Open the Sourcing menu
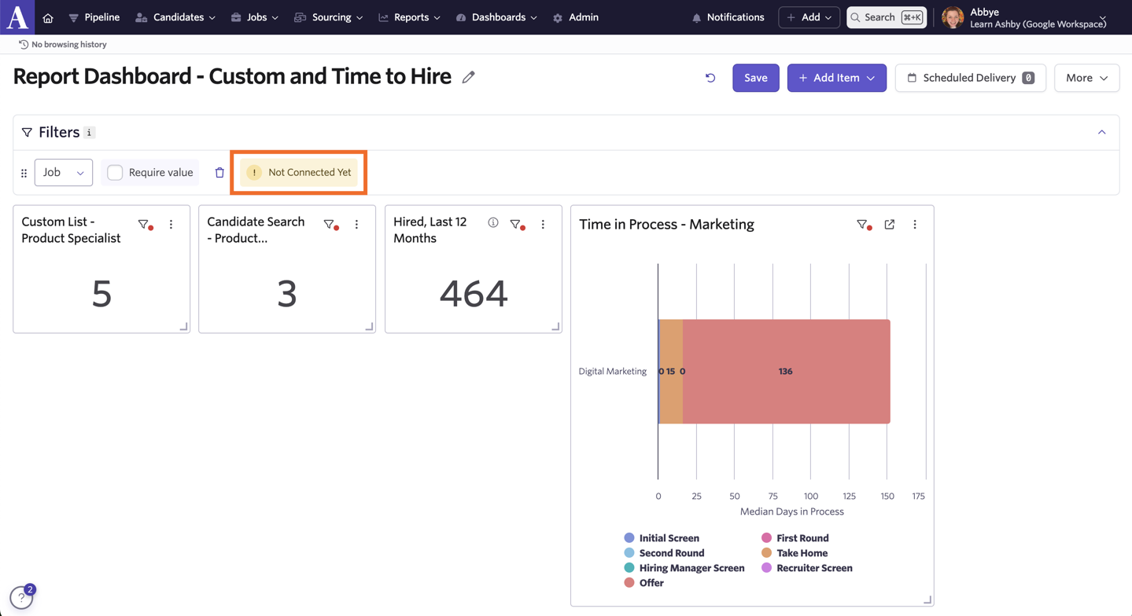Screen dimensions: 1132x616 (x=329, y=17)
